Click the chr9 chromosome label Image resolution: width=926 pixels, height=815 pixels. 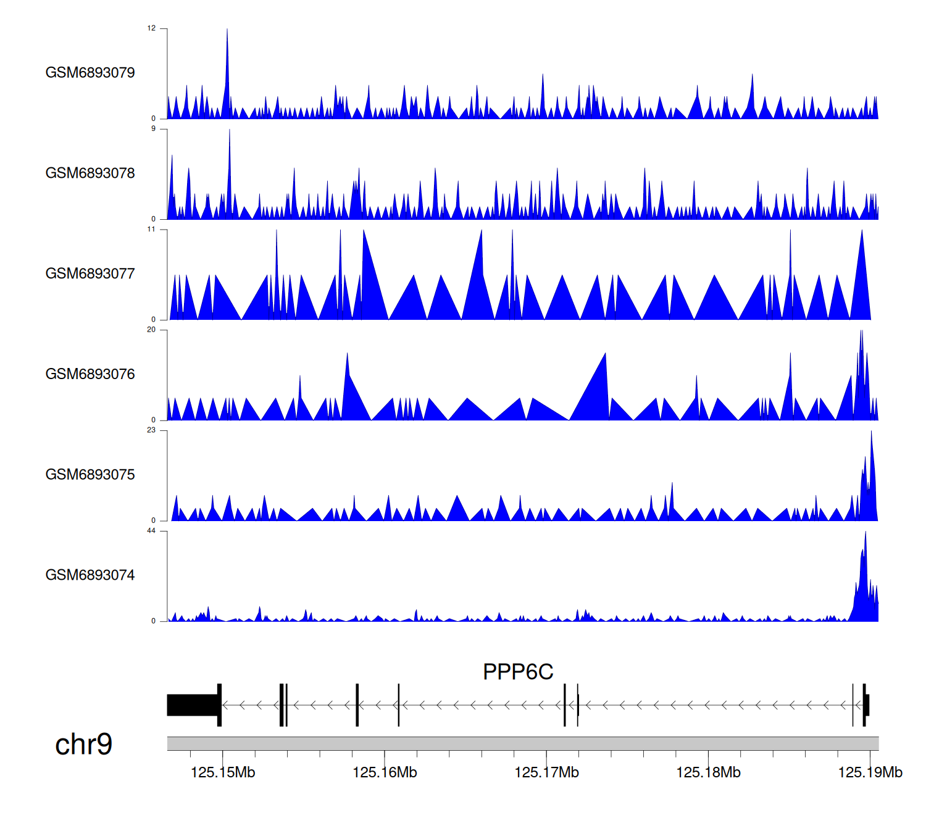(83, 745)
